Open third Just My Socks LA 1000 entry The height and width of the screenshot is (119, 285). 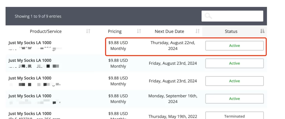point(30,78)
